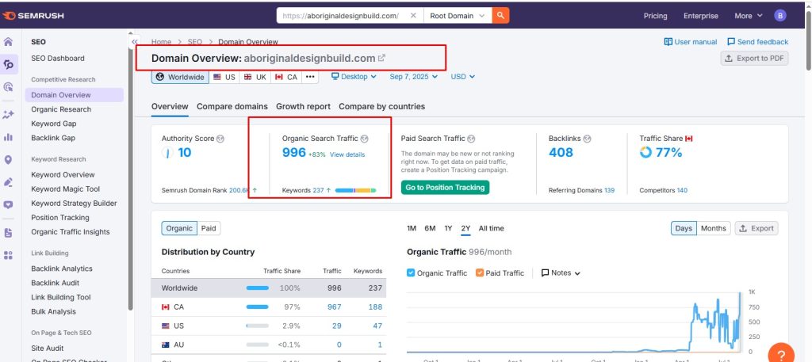
Task: Click the Organic Search Traffic info icon
Action: pos(364,139)
